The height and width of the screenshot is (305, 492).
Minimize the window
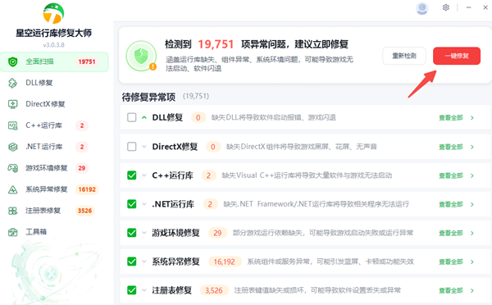point(469,7)
